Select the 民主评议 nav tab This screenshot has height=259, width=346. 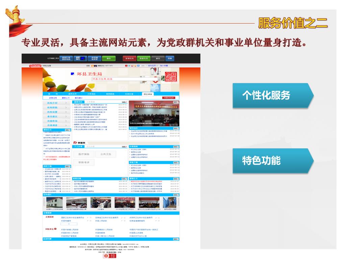coord(148,94)
